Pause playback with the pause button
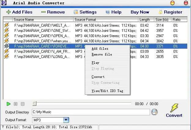The image size is (191, 130). click(16, 104)
